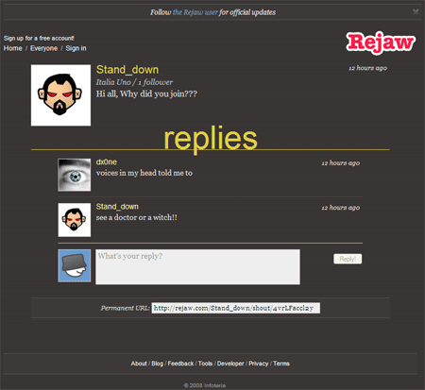The width and height of the screenshot is (425, 390).
Task: Open Stand_down's large profile avatar
Action: 60,95
